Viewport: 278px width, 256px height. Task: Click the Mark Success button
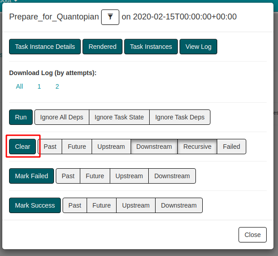click(x=35, y=205)
